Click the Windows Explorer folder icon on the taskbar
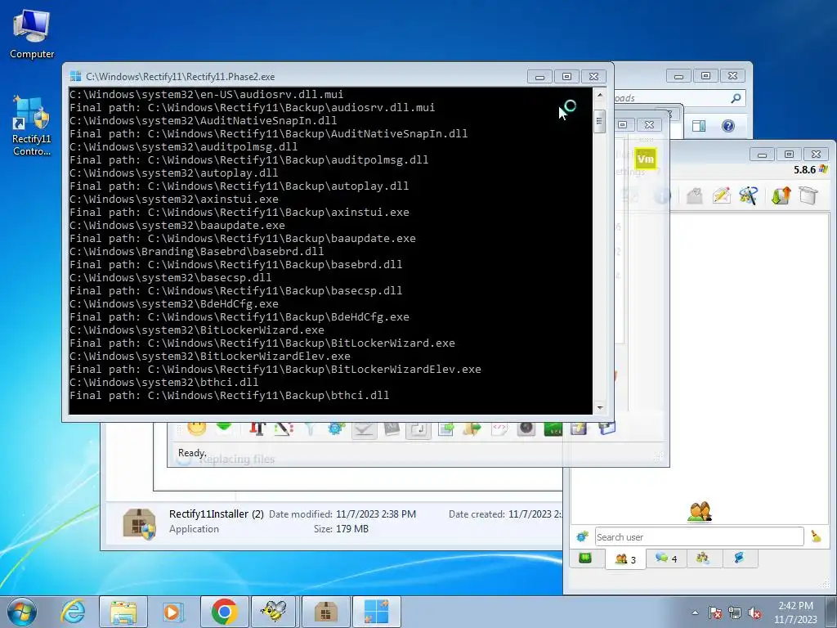This screenshot has height=628, width=837. point(123,612)
